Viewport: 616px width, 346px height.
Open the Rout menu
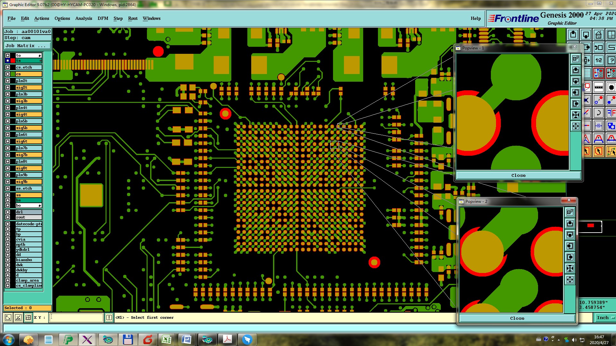pyautogui.click(x=133, y=19)
